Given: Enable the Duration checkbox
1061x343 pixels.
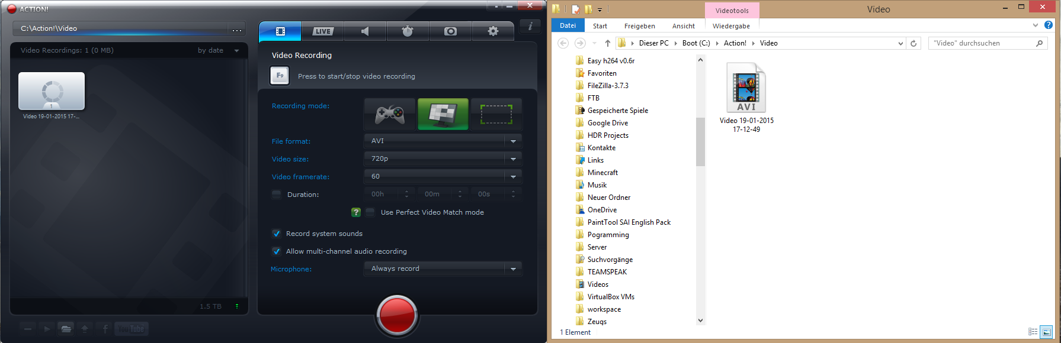Looking at the screenshot, I should [277, 195].
